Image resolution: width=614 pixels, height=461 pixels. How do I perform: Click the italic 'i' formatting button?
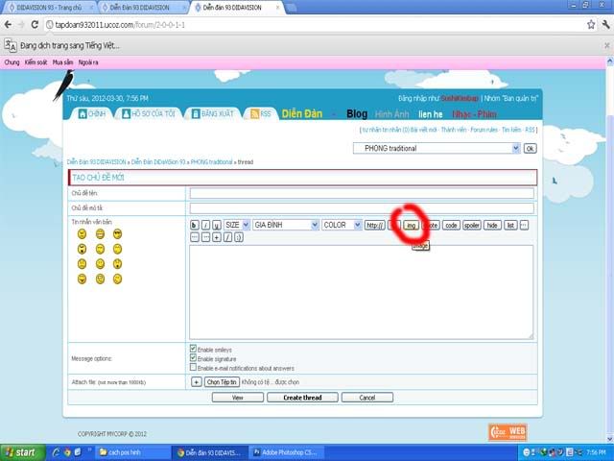pos(205,225)
